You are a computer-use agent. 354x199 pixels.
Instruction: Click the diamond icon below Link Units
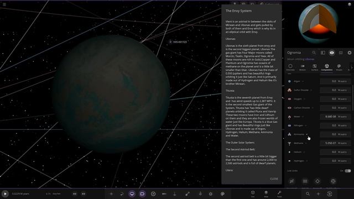coord(317,181)
